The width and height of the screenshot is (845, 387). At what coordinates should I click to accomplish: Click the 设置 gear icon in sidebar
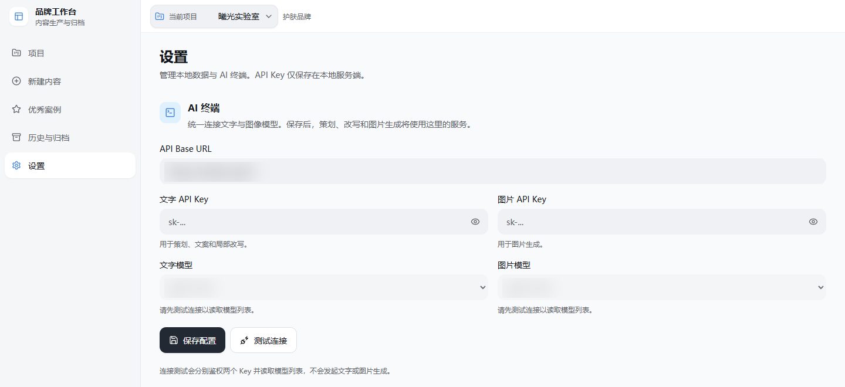[16, 165]
